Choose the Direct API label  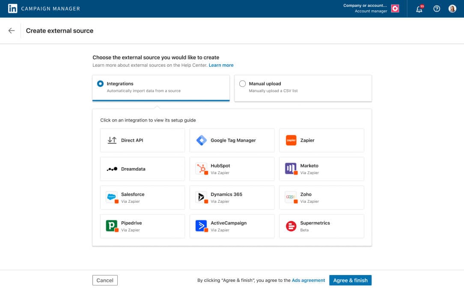click(132, 140)
